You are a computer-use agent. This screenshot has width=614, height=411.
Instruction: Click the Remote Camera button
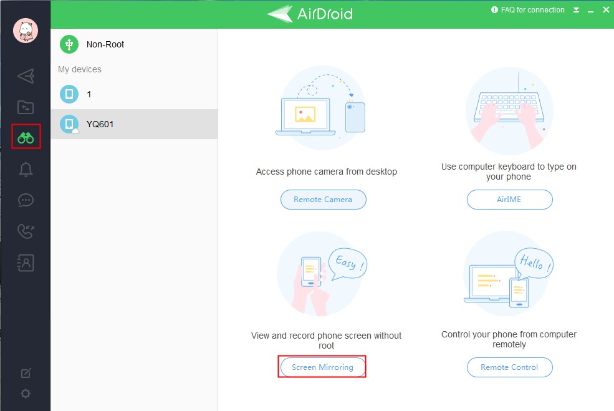point(323,200)
